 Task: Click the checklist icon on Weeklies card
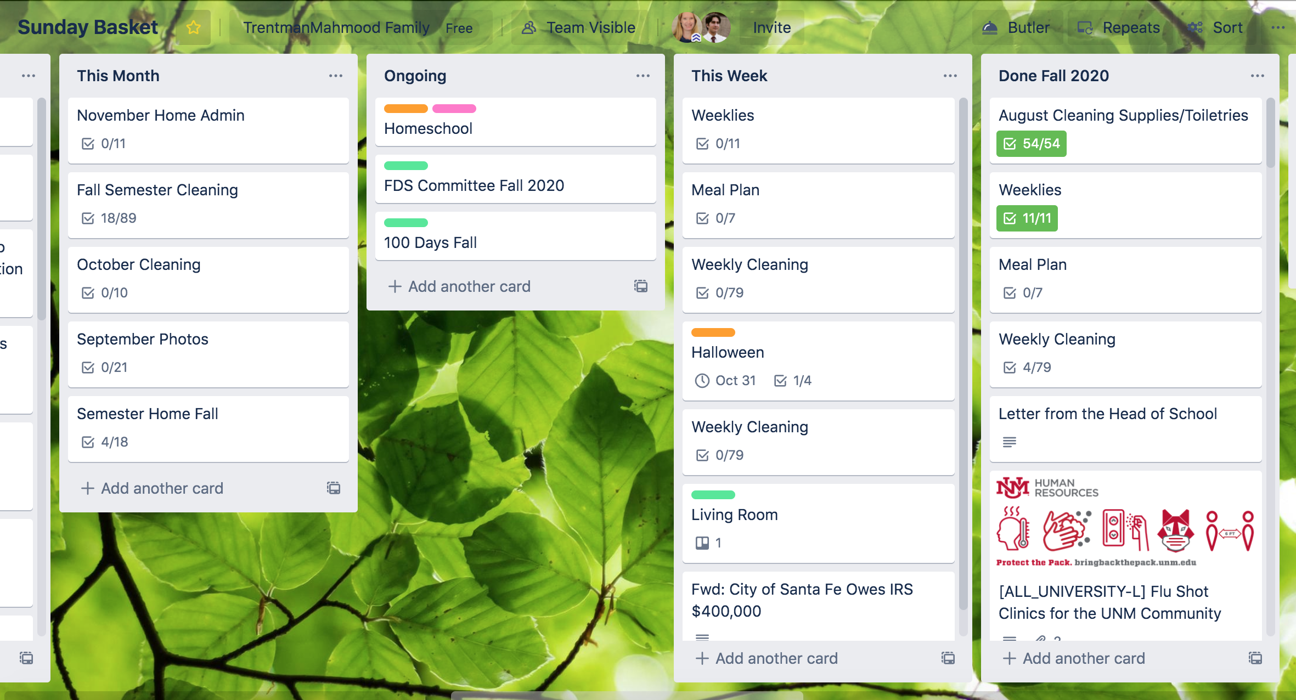(x=701, y=142)
